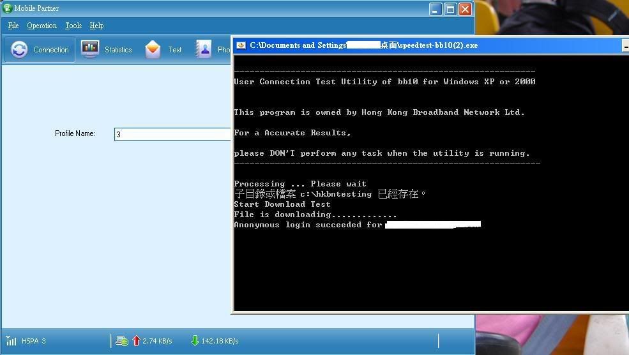Open the Text messages envelope icon
The height and width of the screenshot is (355, 629).
[x=153, y=49]
